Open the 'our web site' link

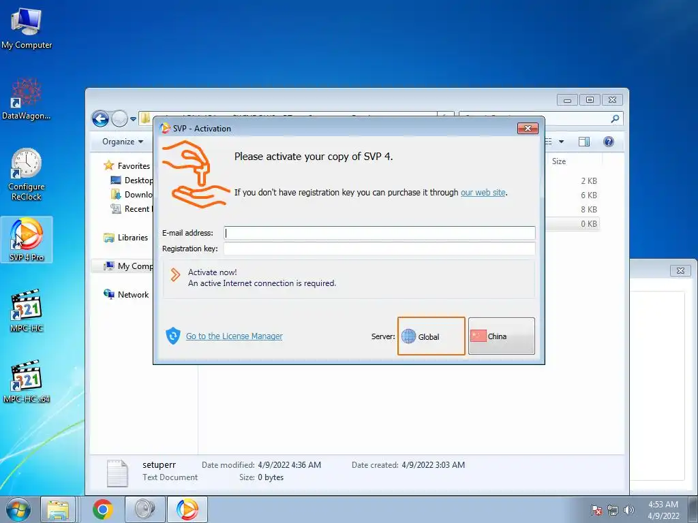[483, 193]
